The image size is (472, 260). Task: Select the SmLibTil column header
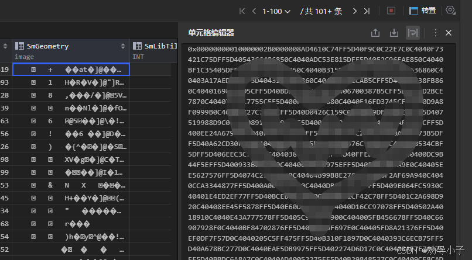point(154,50)
